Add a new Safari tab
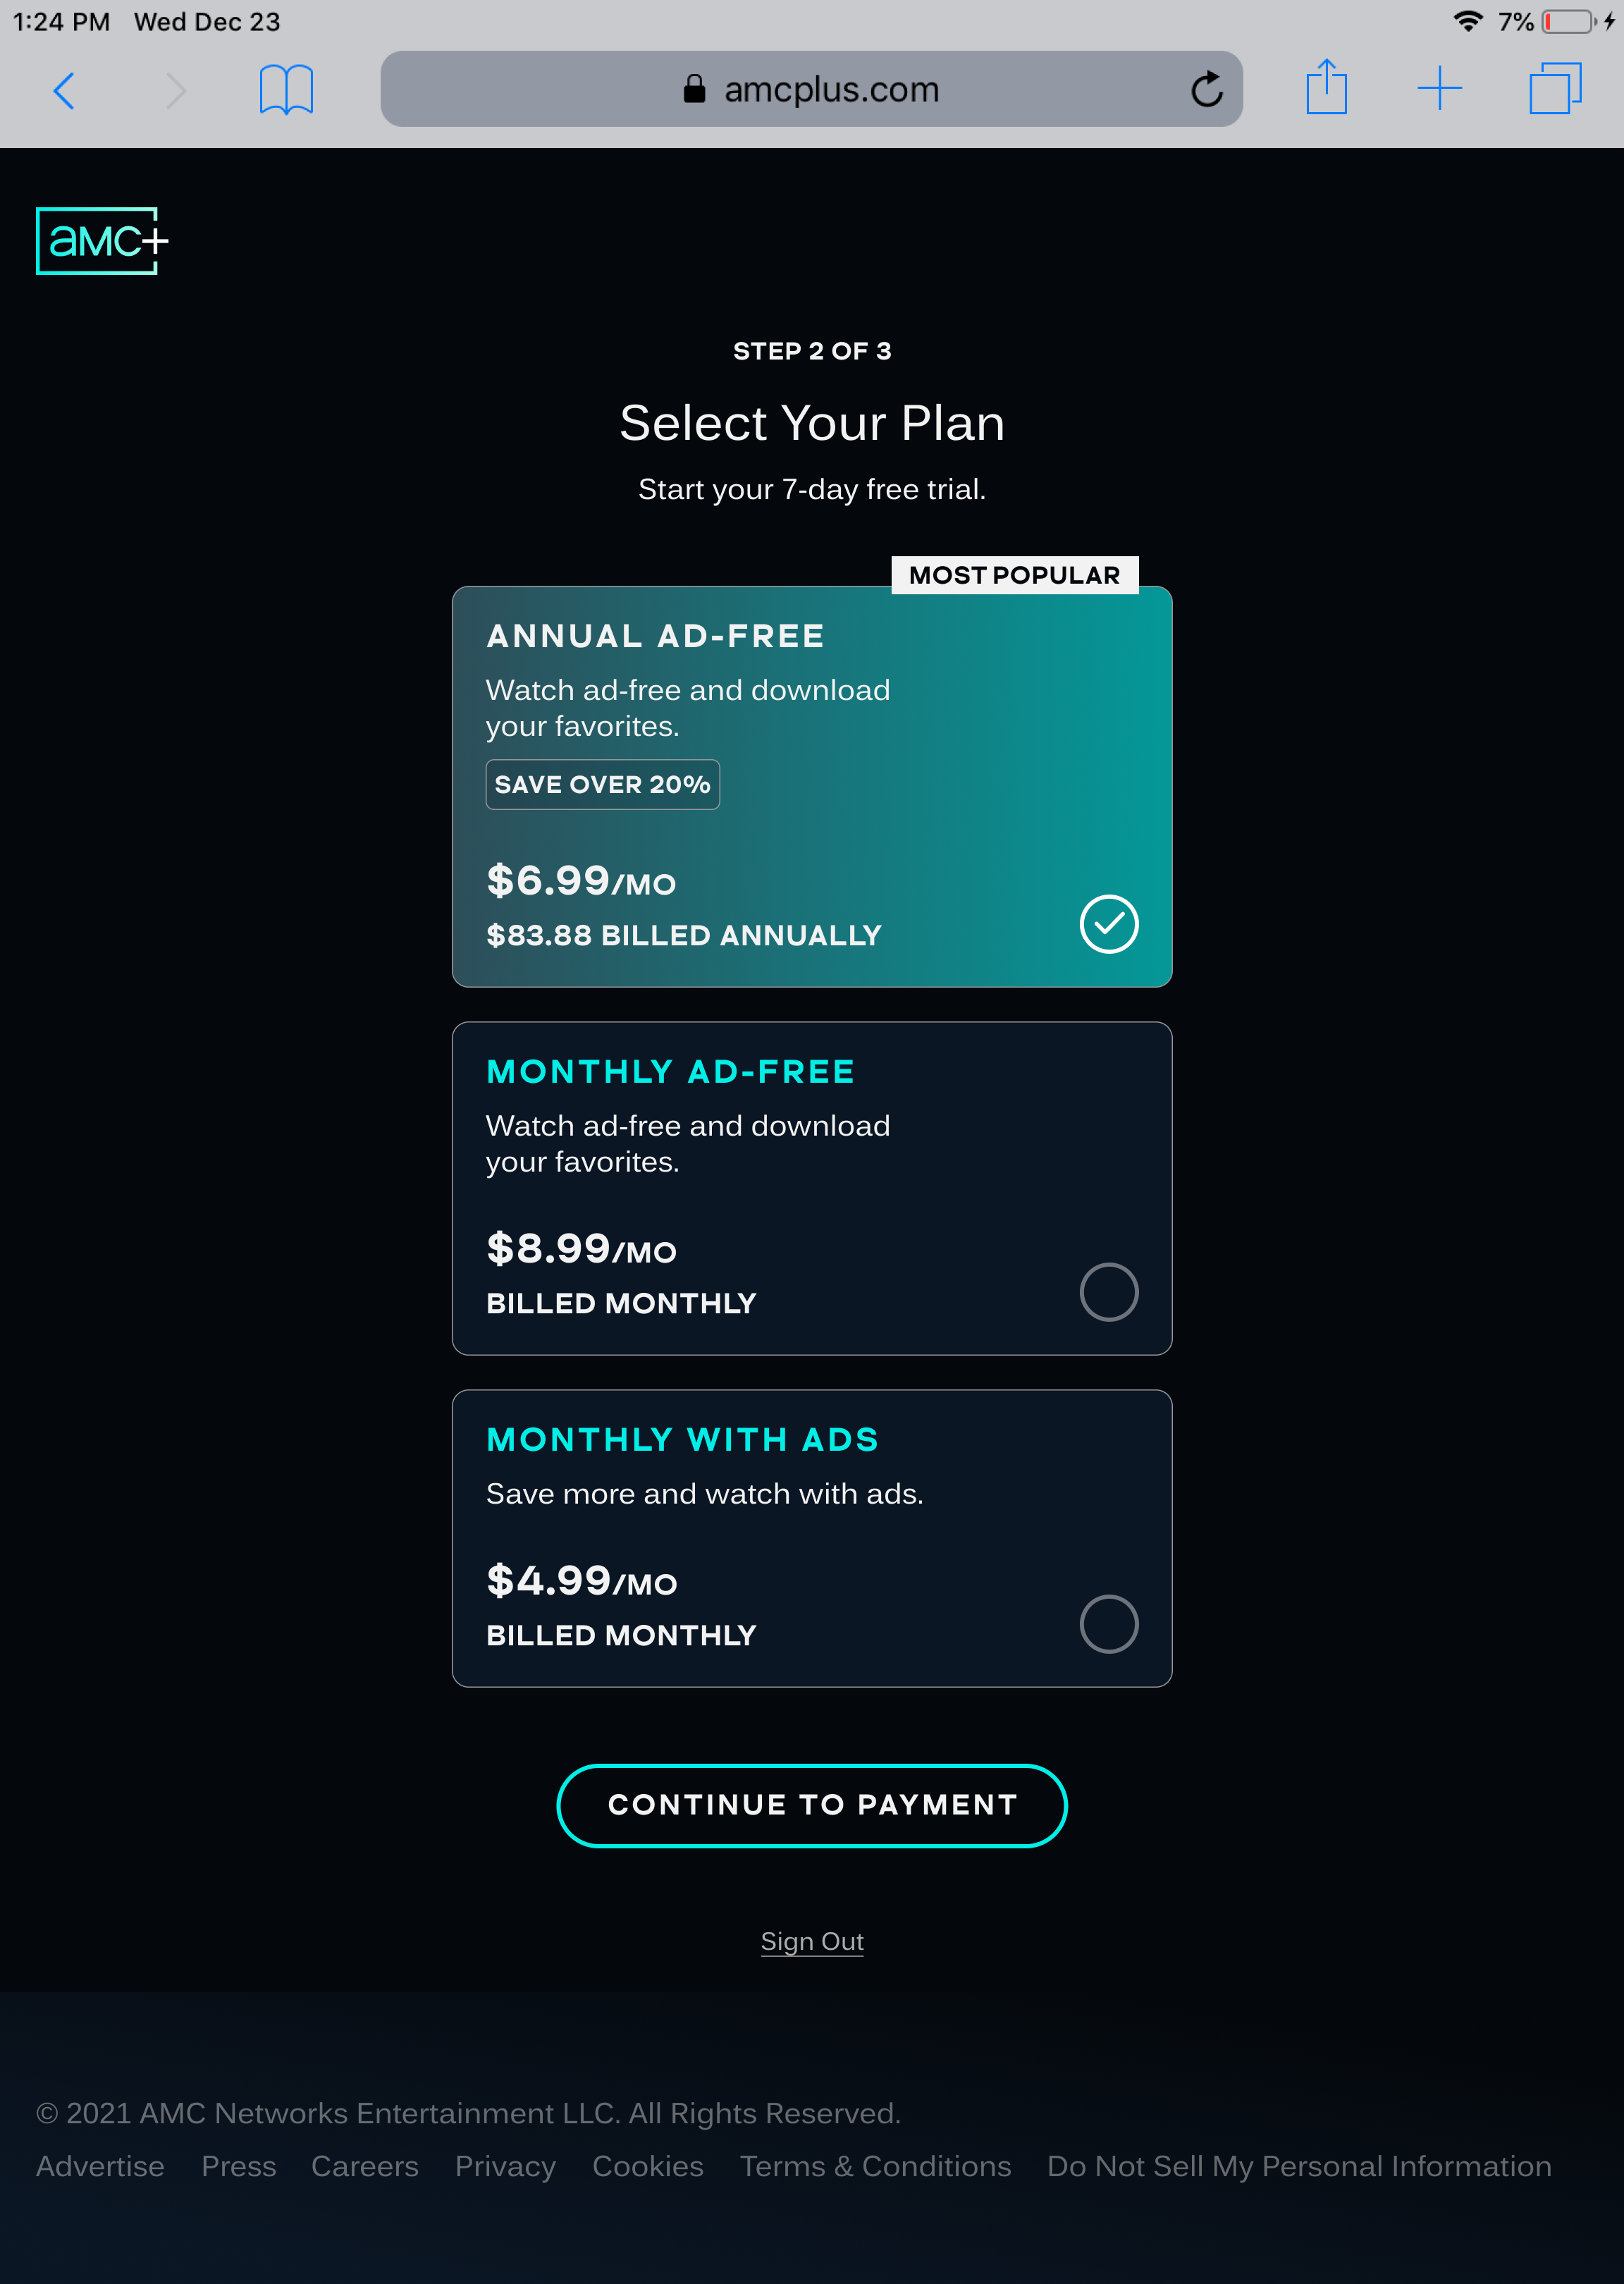Screen dimensions: 1624x2284 click(x=1440, y=89)
